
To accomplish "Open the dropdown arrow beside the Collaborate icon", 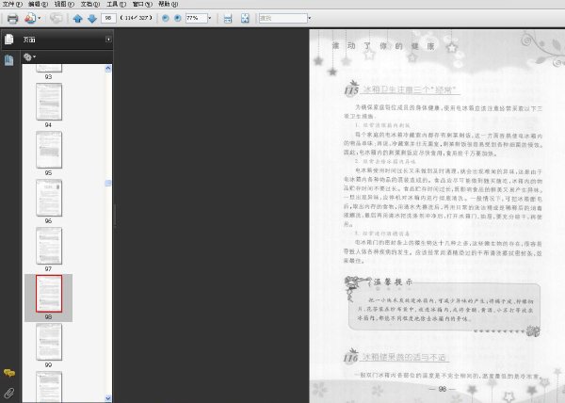I will pos(40,18).
